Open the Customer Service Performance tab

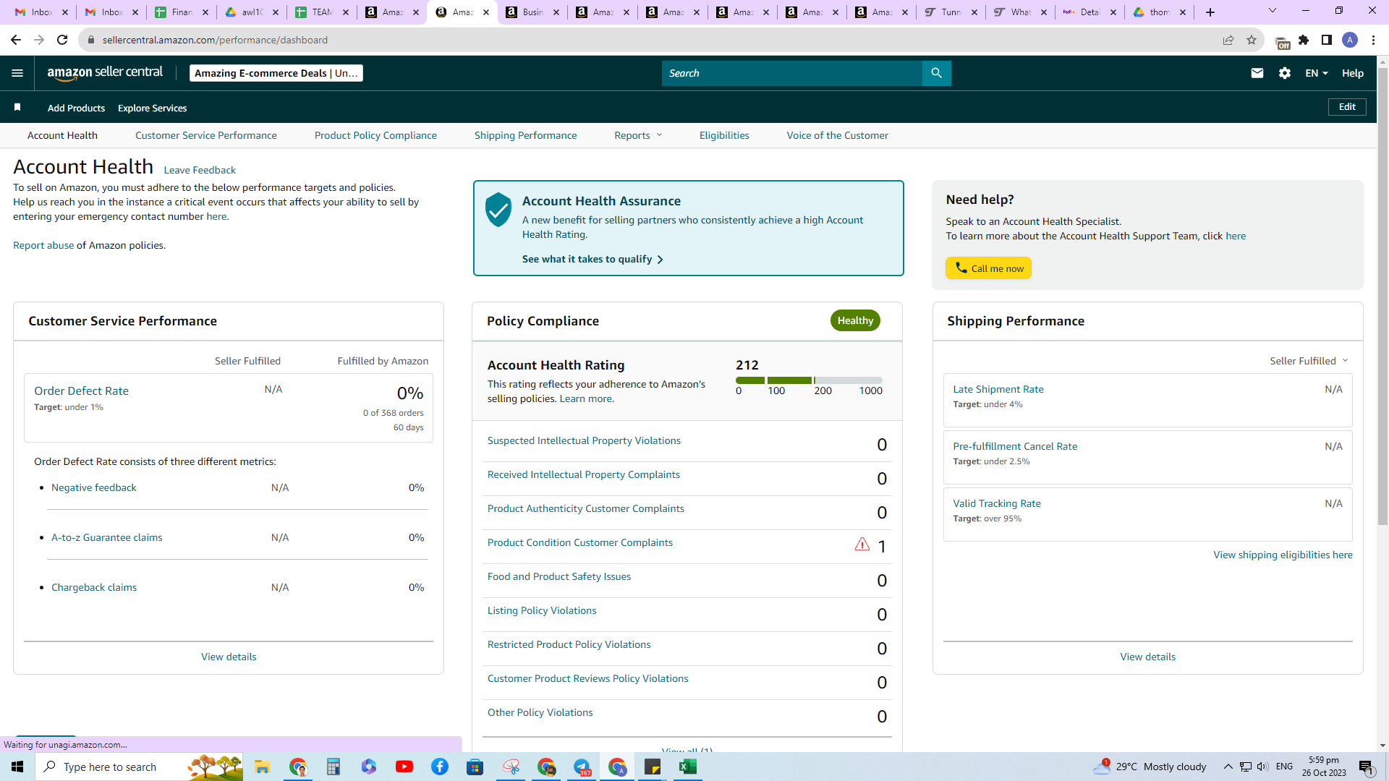(x=205, y=135)
